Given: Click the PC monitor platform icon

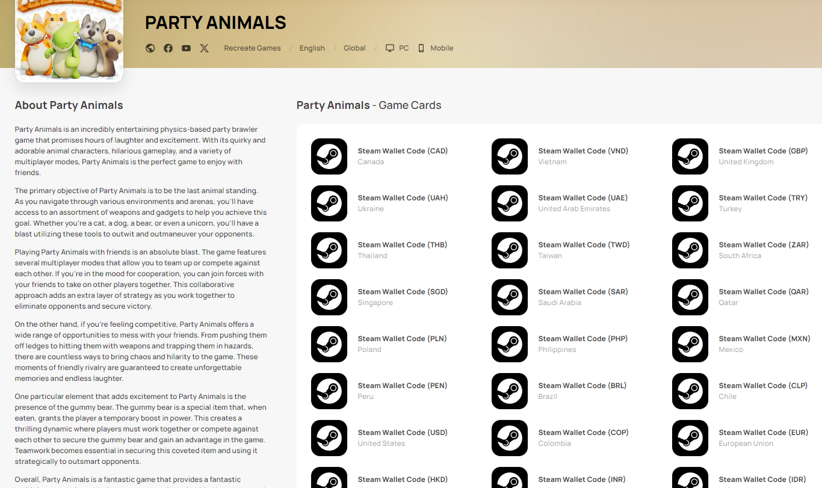Looking at the screenshot, I should point(390,48).
